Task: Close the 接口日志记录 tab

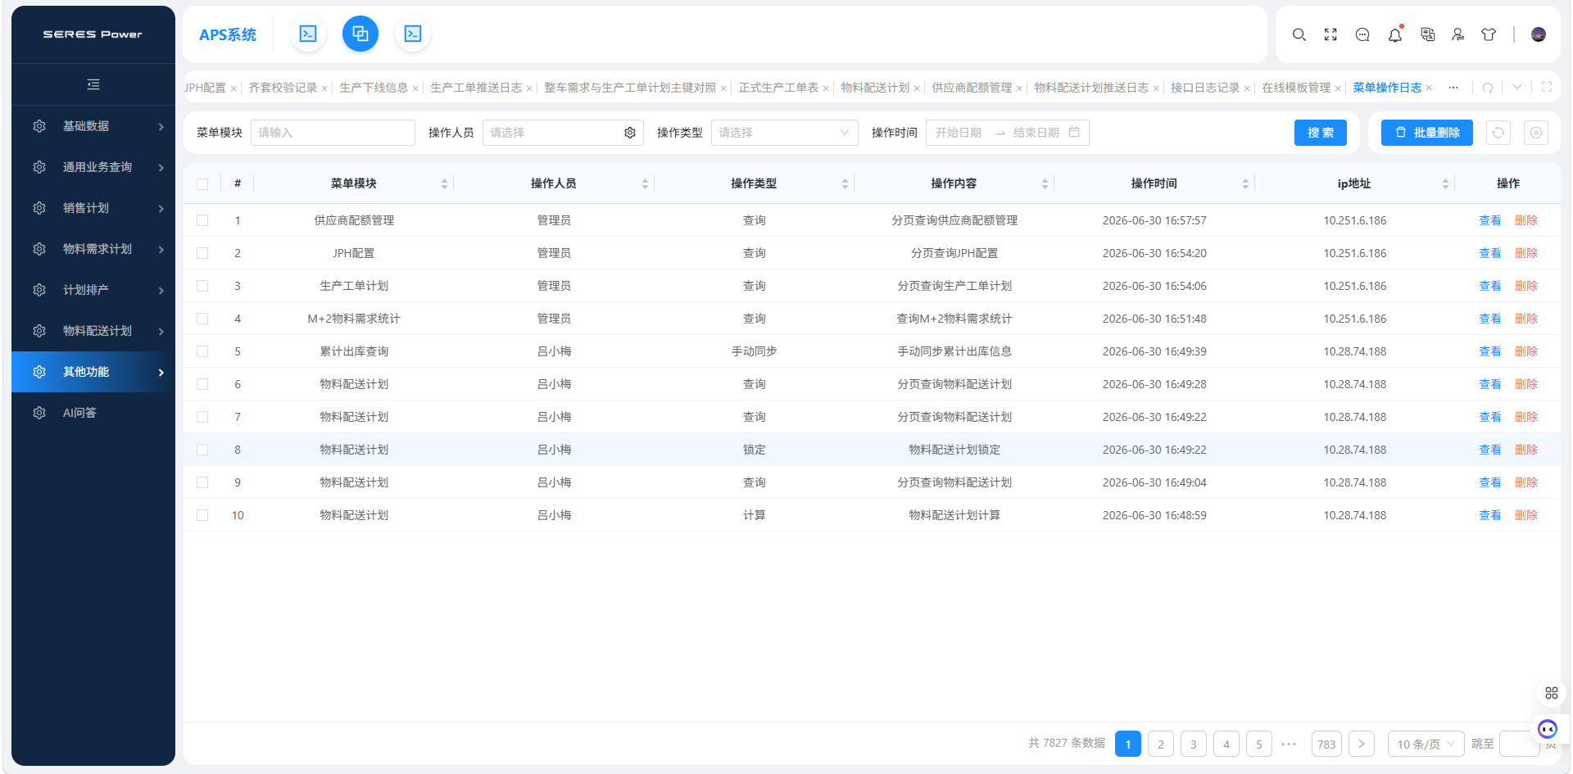Action: point(1247,88)
